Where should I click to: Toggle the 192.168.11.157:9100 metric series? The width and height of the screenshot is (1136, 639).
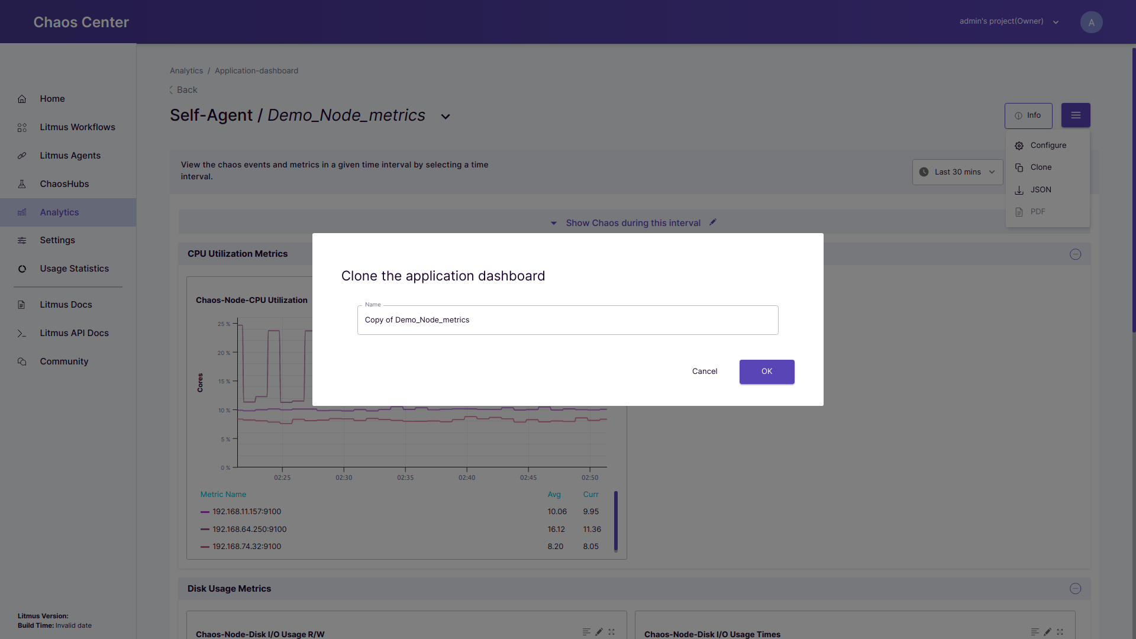(x=247, y=512)
